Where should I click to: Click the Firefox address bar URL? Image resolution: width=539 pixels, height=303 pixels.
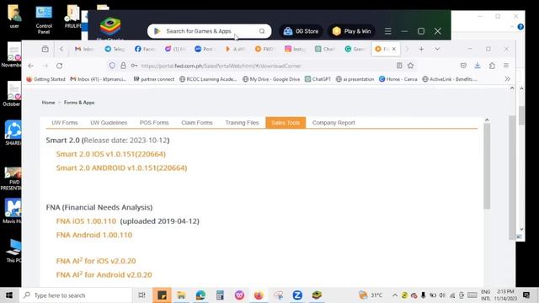point(221,66)
